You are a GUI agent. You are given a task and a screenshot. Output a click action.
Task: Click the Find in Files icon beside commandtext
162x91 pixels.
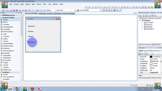click(x=78, y=10)
